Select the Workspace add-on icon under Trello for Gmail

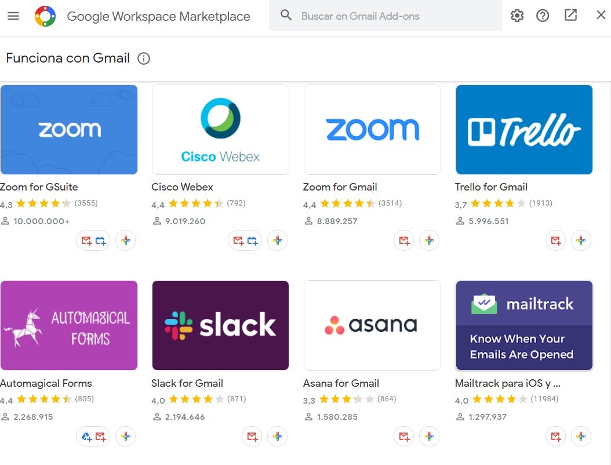click(x=581, y=240)
